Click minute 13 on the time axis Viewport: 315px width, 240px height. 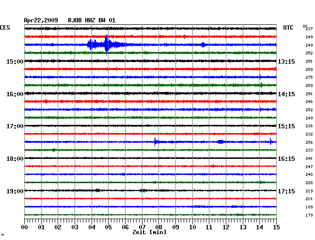point(243,227)
